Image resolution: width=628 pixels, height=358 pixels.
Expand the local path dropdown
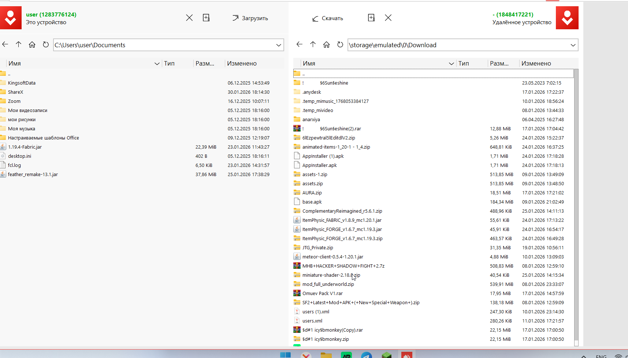(x=279, y=45)
